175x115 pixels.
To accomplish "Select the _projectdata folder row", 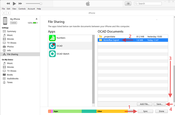I will (133, 36).
